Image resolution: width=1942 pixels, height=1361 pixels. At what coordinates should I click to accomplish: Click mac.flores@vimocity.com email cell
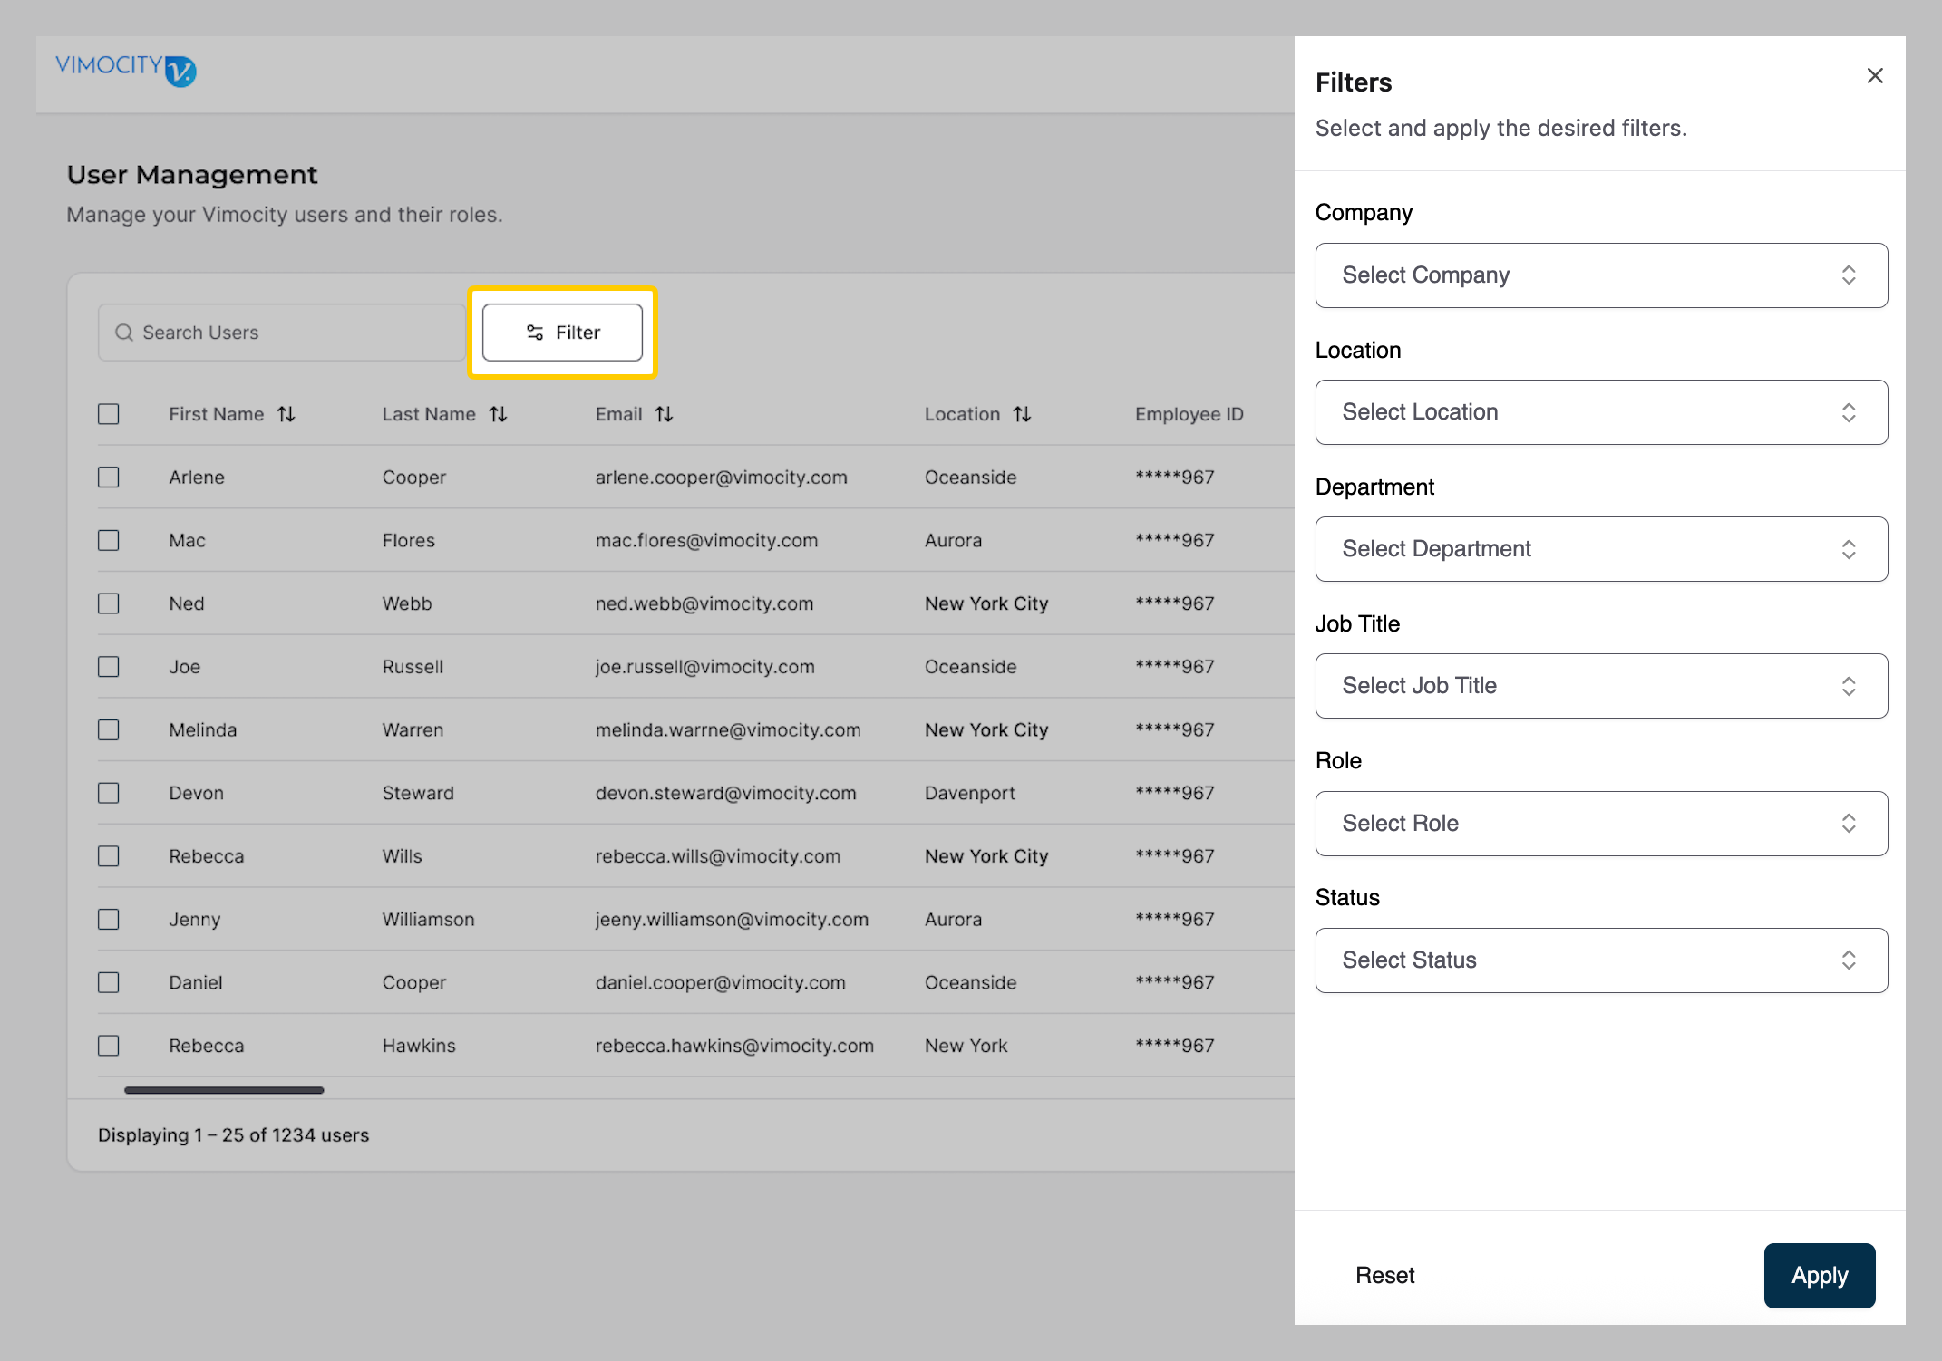(x=706, y=541)
